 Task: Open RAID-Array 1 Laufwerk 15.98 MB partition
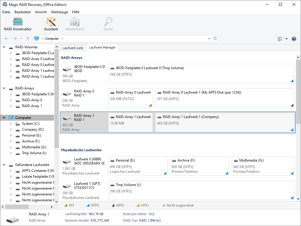(x=131, y=122)
